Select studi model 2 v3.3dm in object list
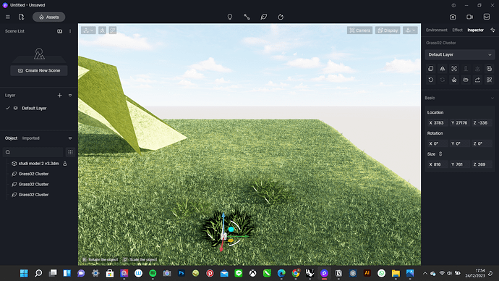 point(38,164)
